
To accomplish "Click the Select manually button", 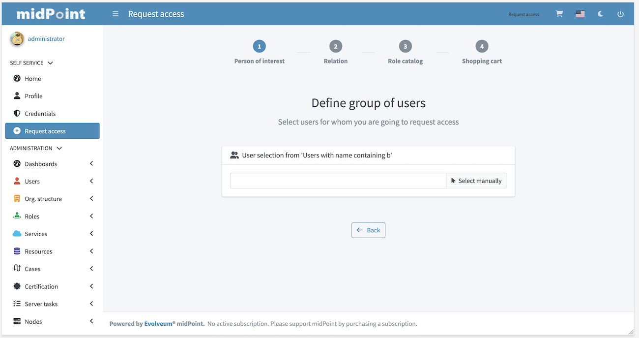I will coord(476,181).
